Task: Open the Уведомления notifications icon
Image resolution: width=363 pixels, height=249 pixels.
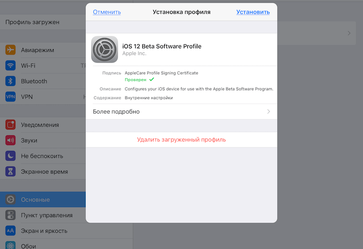Action: tap(11, 125)
